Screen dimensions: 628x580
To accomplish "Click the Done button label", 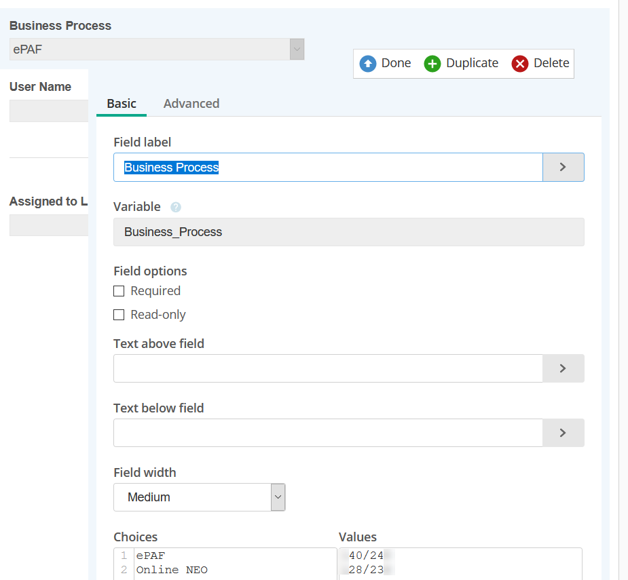I will pyautogui.click(x=396, y=63).
